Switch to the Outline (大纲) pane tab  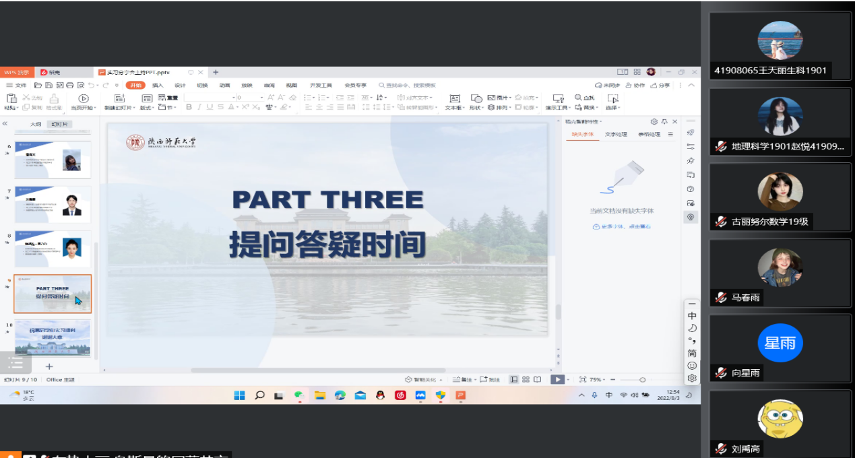(36, 125)
